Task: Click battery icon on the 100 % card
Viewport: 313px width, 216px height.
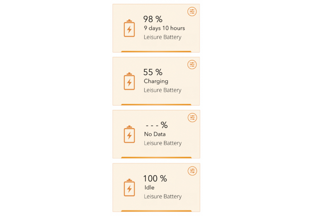Action: (x=130, y=187)
